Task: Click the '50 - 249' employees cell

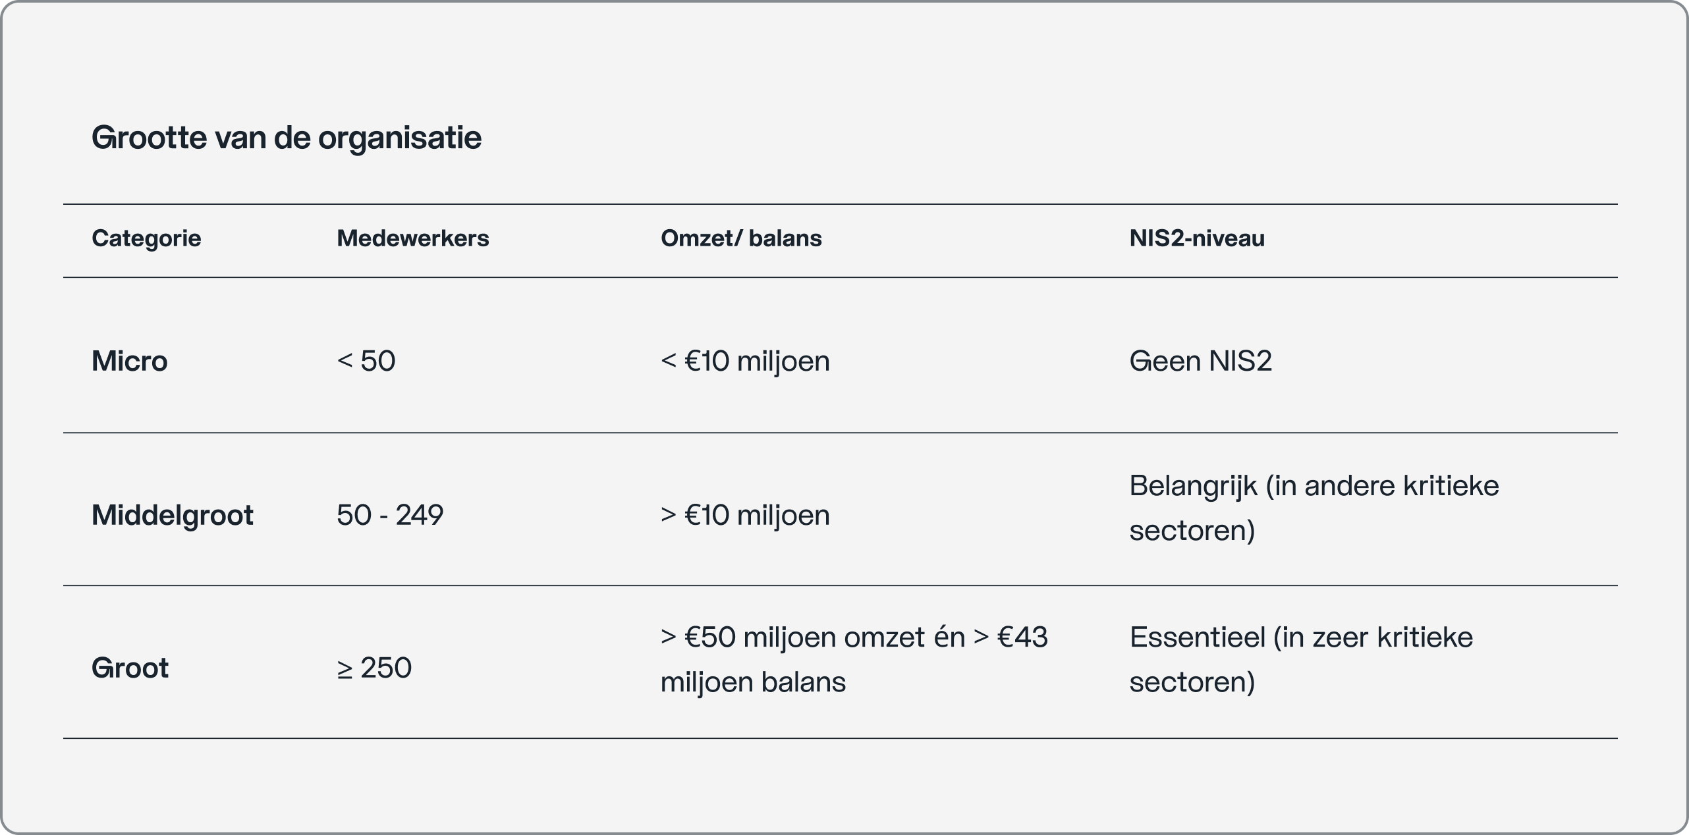Action: (x=390, y=515)
